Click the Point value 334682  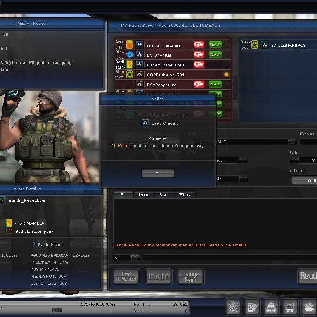point(180,304)
